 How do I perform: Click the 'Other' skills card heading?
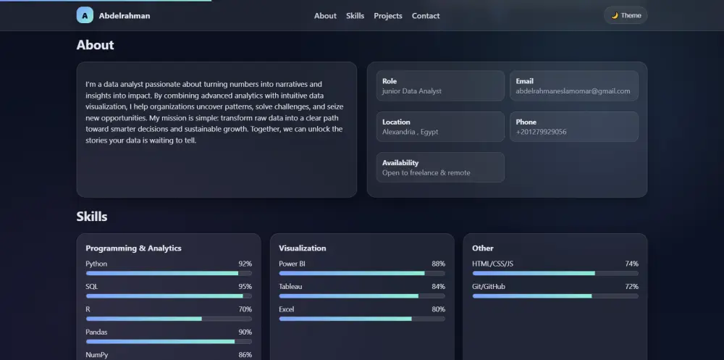[x=482, y=248]
